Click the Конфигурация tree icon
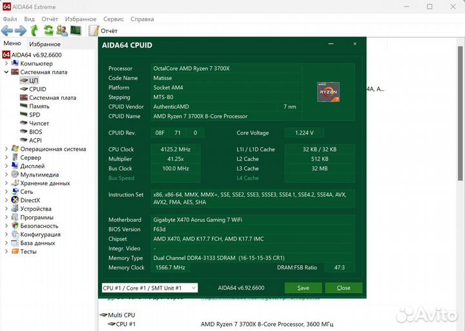 click(15, 234)
